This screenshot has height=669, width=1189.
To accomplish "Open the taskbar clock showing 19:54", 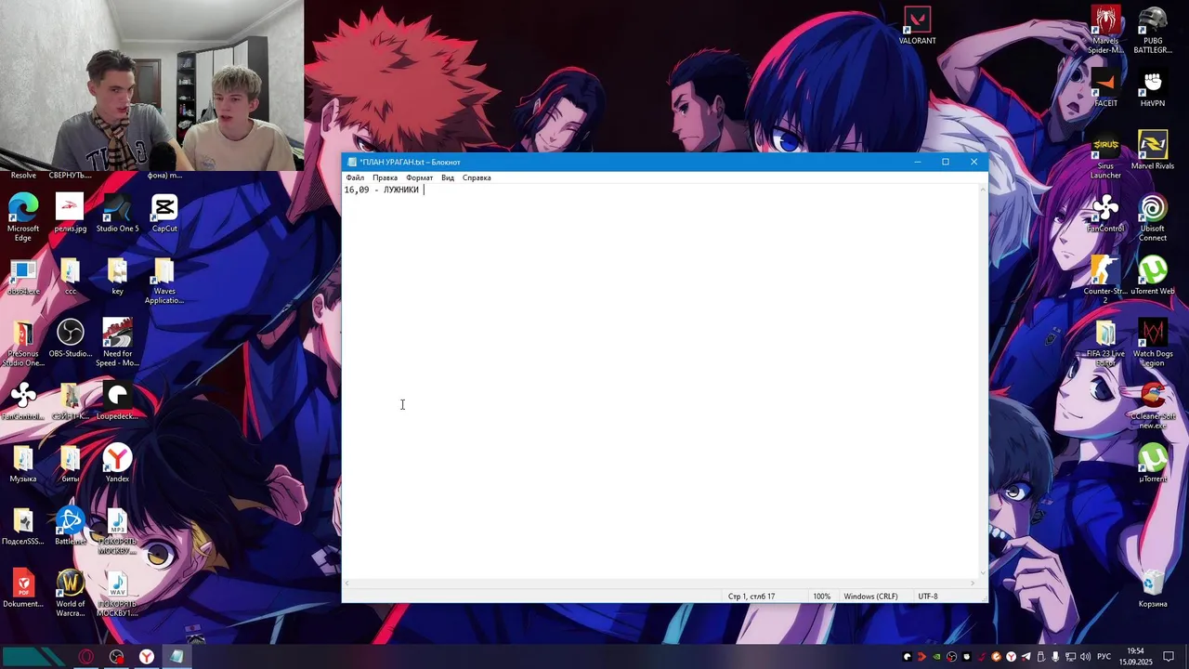I will click(1135, 657).
